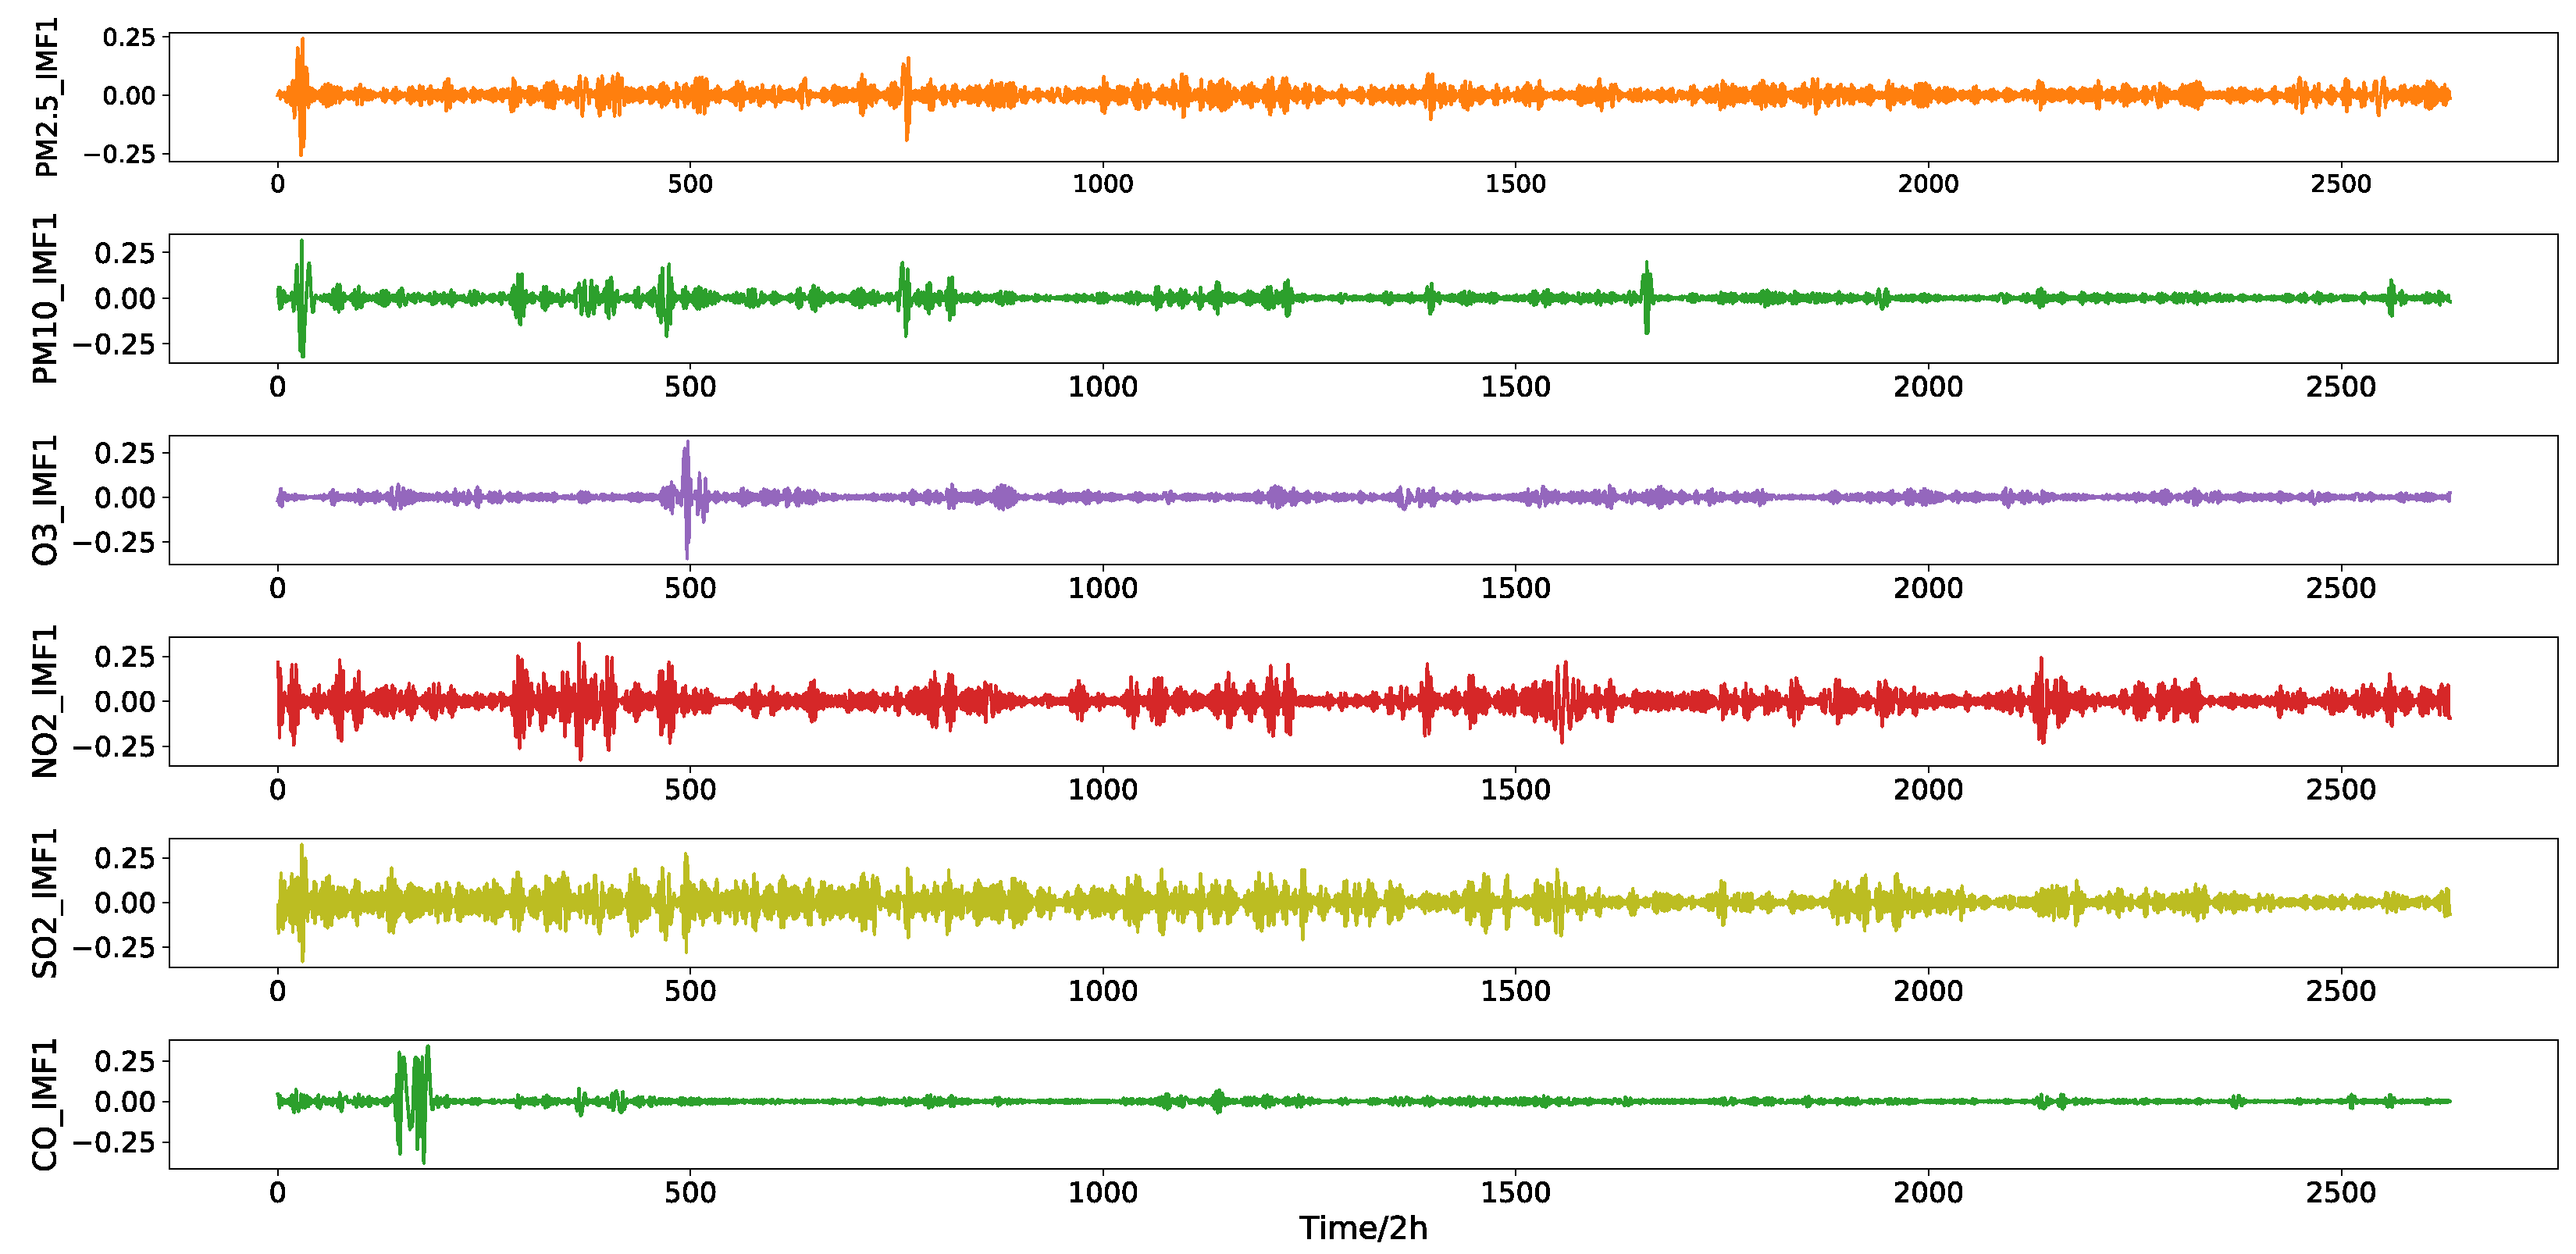This screenshot has height=1254, width=2576.
Task: Select the 1500 tick under the O3_IMF1 plot
Action: coord(1515,588)
